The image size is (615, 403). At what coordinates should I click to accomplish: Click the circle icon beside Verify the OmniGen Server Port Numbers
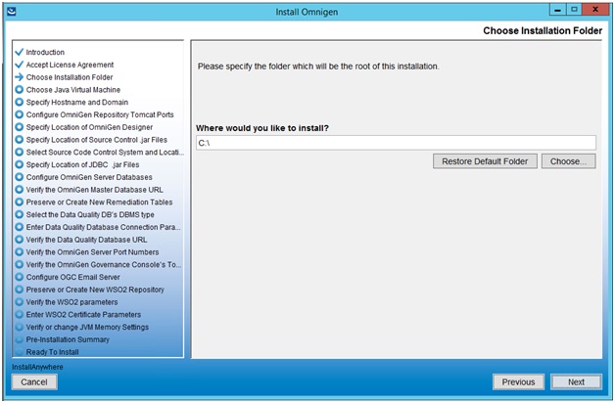(19, 251)
